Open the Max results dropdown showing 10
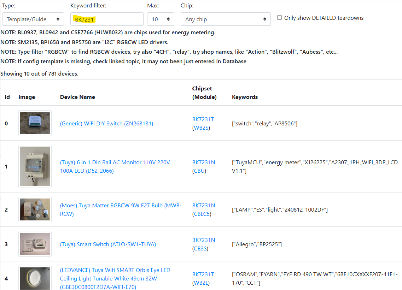Image resolution: width=402 pixels, height=290 pixels. [x=161, y=19]
